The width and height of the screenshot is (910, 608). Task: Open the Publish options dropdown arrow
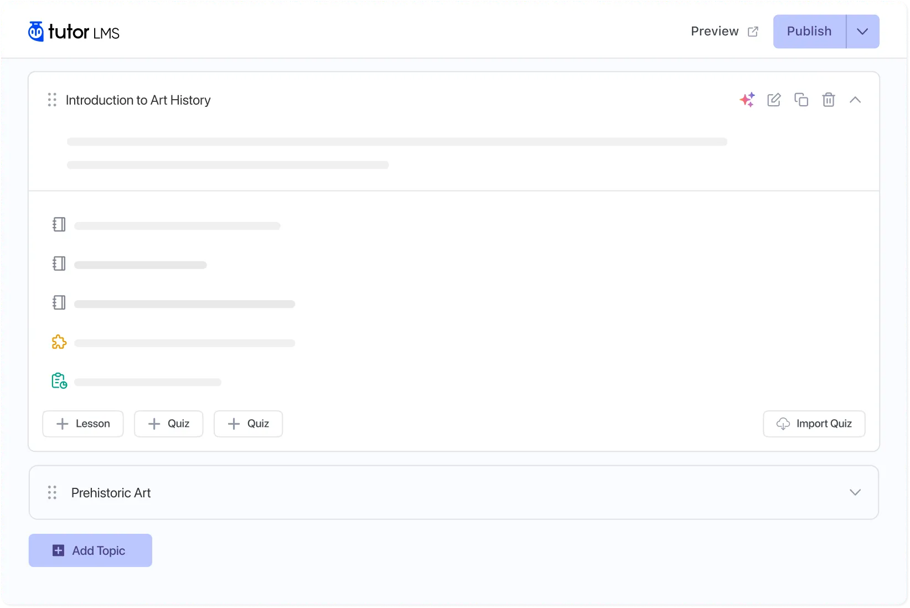pyautogui.click(x=862, y=32)
